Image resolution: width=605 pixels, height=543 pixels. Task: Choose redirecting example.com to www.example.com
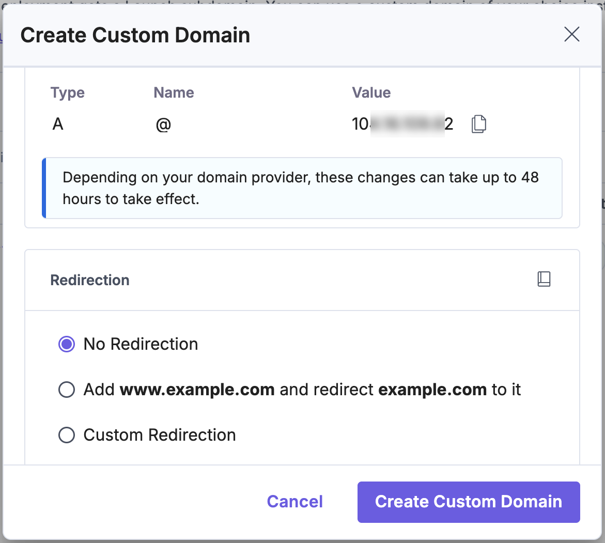pos(66,390)
